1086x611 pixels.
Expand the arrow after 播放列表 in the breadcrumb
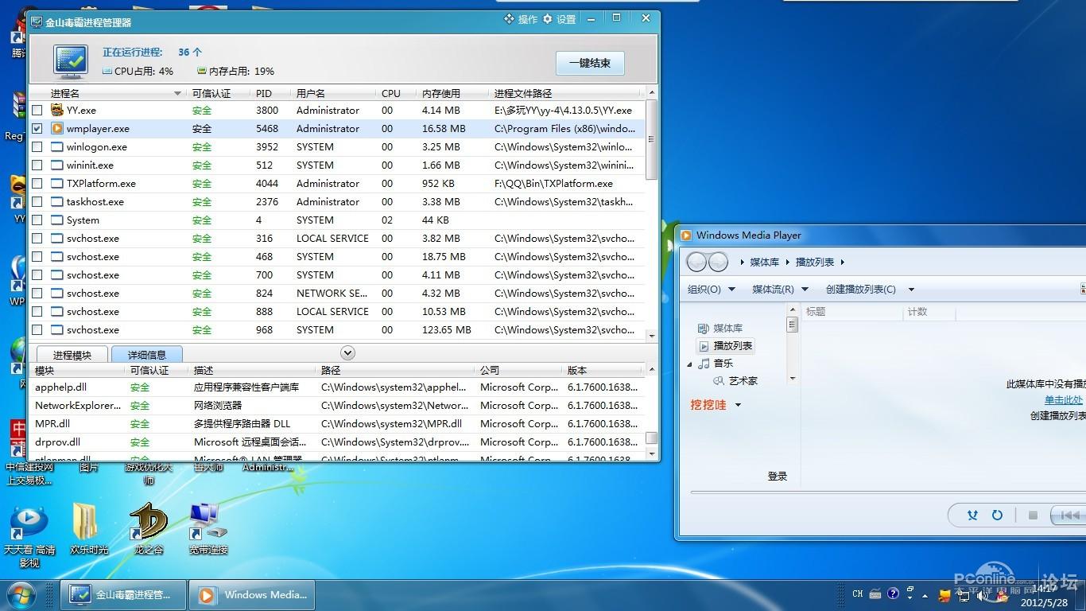tap(843, 263)
